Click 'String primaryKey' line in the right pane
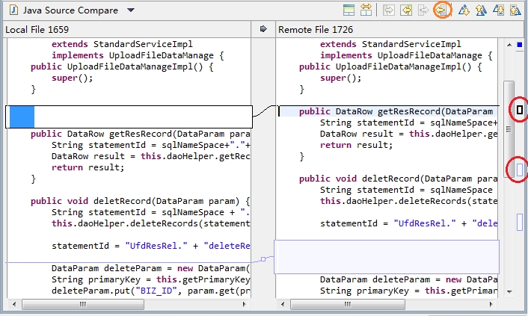528x316 pixels. (x=408, y=291)
